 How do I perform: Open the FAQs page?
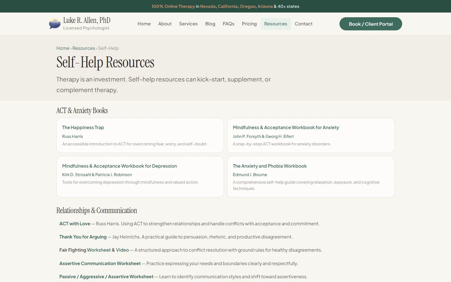click(x=228, y=24)
